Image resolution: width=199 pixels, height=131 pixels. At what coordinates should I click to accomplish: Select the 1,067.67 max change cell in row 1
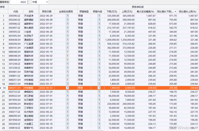[x=145, y=16]
